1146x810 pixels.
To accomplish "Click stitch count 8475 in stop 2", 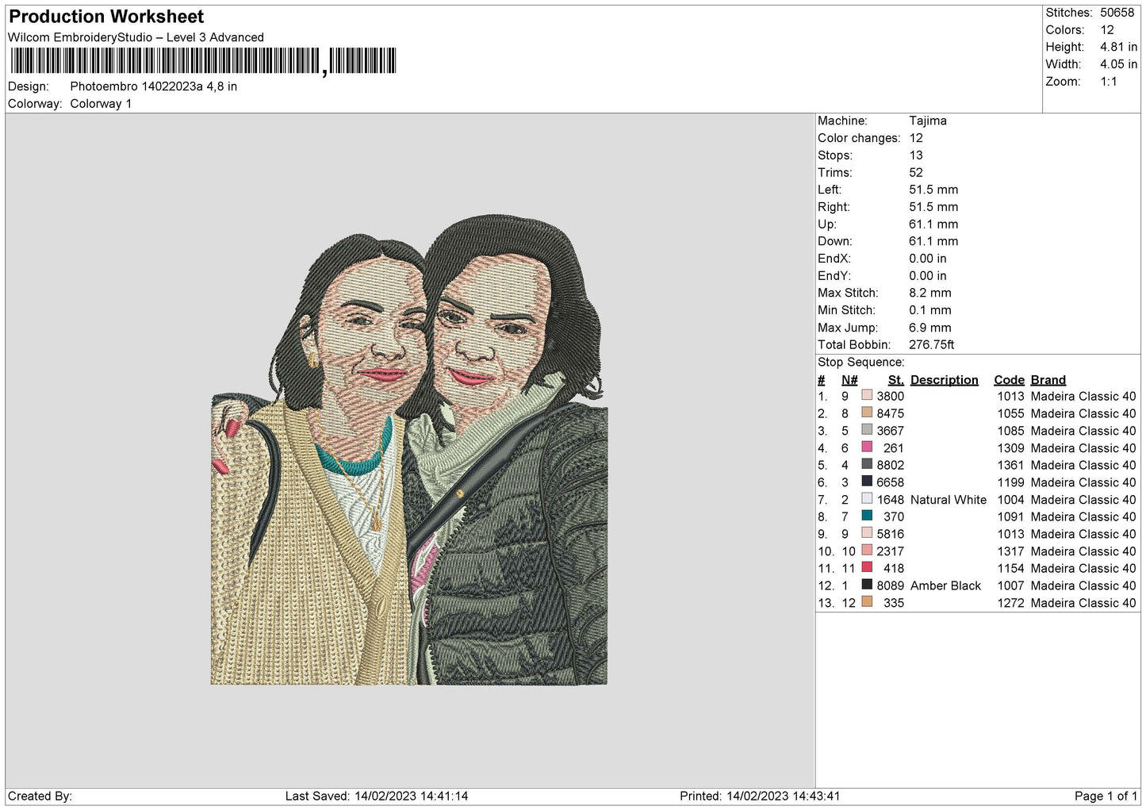I will [x=891, y=413].
